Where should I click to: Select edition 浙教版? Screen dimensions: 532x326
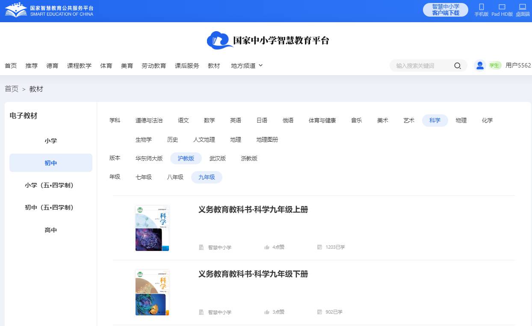click(x=249, y=158)
